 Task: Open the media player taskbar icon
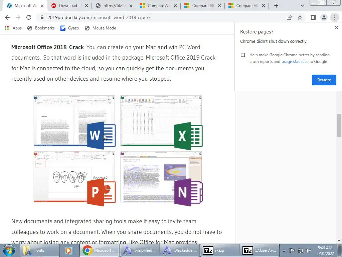click(69, 250)
